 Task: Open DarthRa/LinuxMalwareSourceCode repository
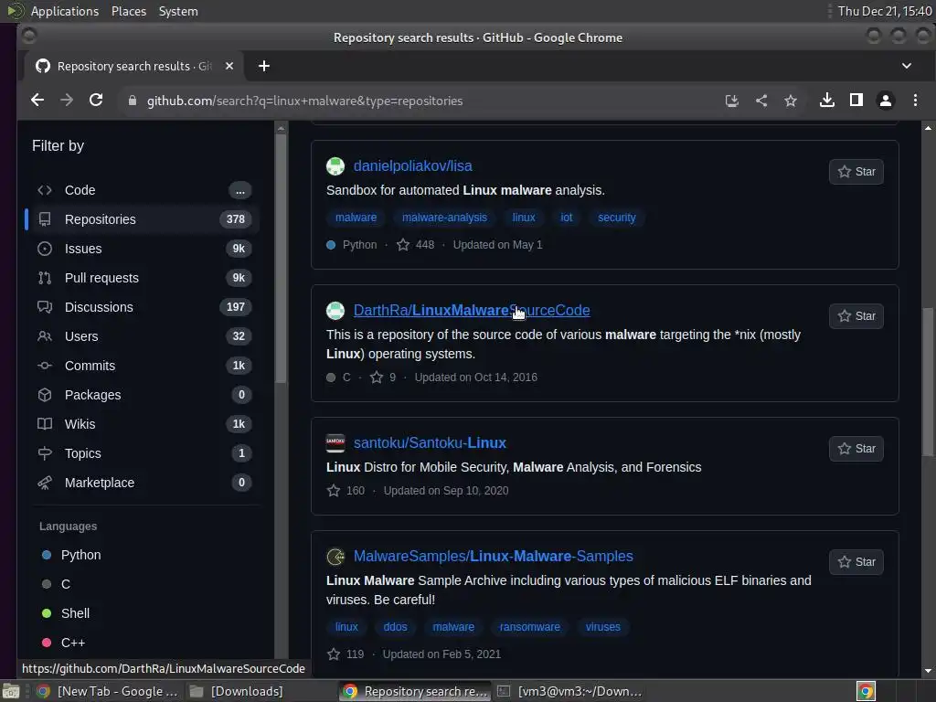[x=472, y=311]
